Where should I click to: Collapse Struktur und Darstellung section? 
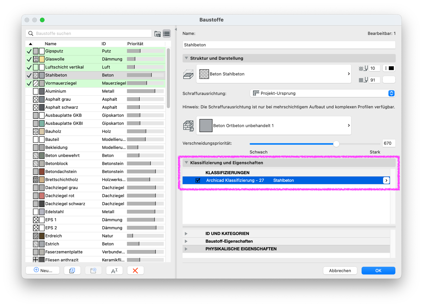point(186,58)
